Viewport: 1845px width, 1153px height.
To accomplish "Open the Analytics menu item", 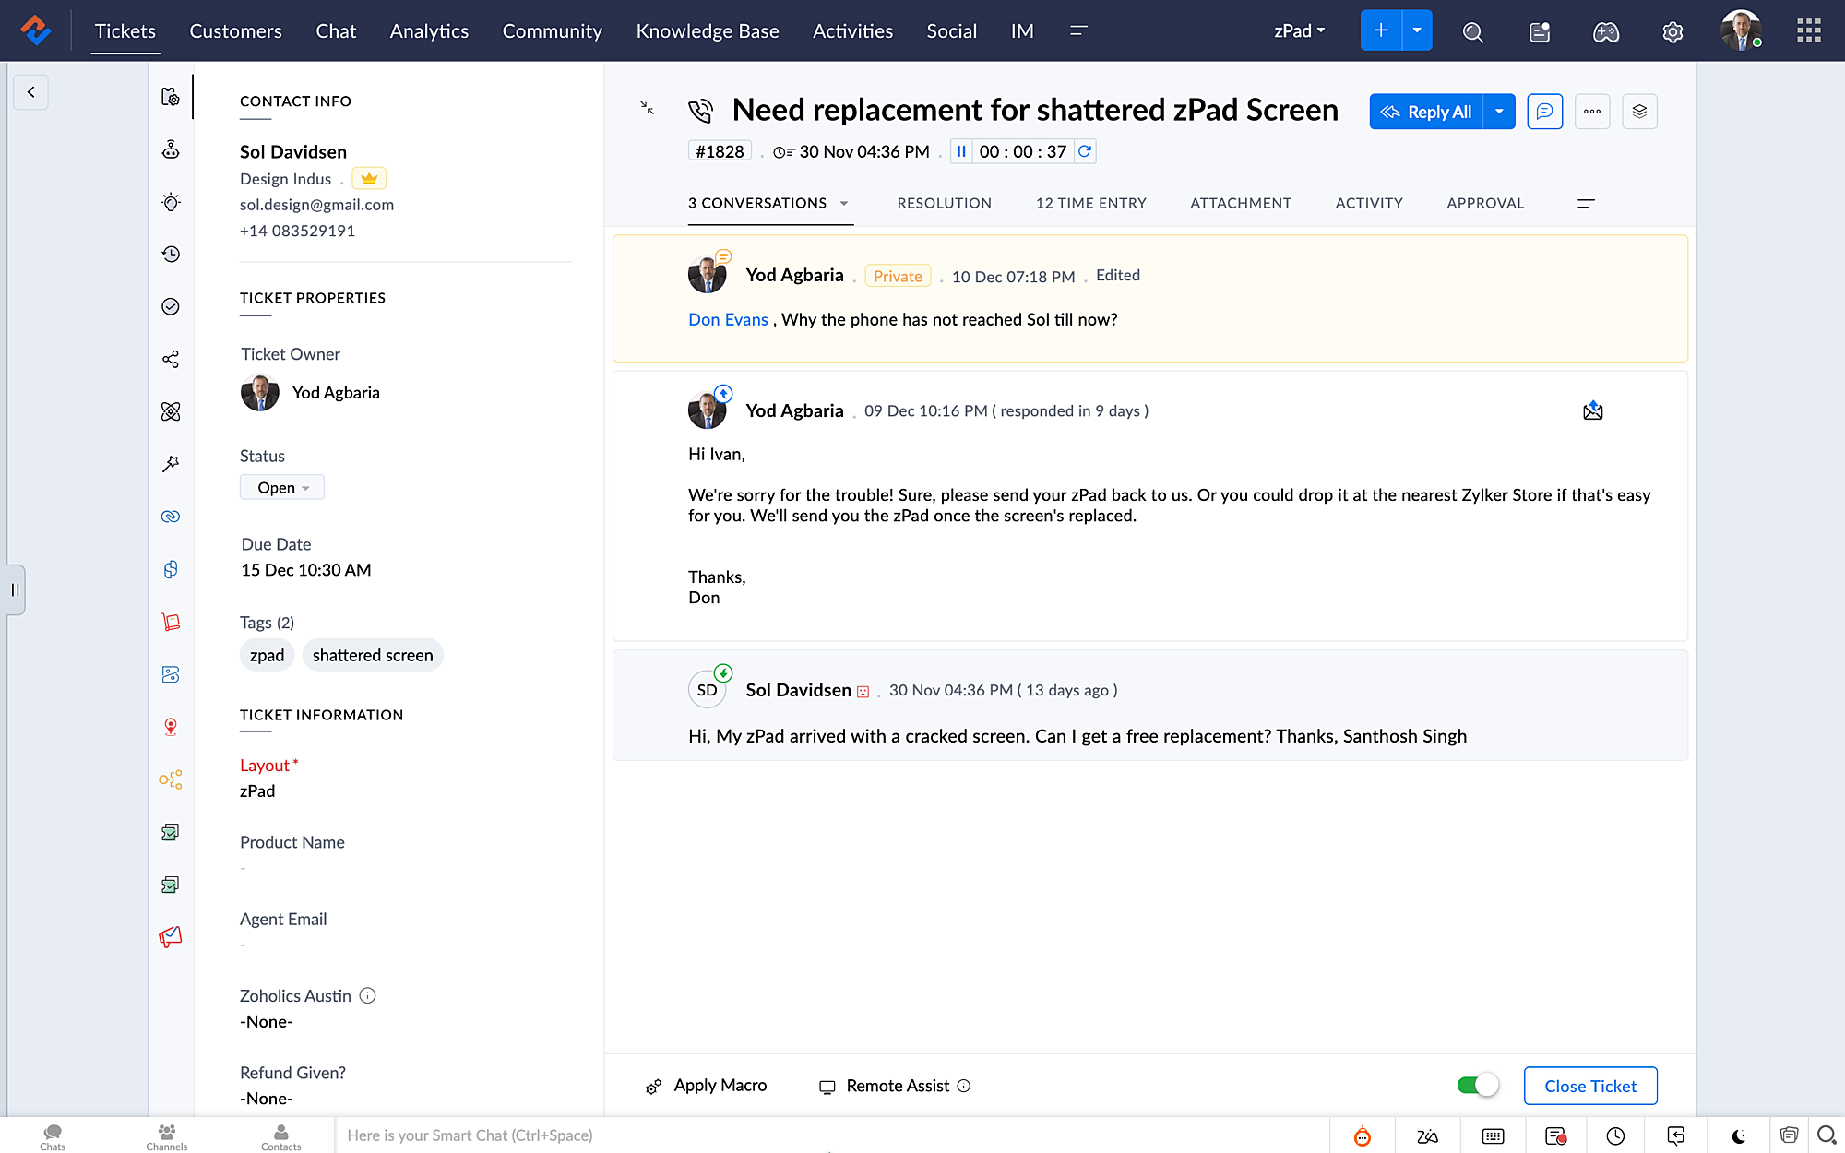I will coord(429,31).
